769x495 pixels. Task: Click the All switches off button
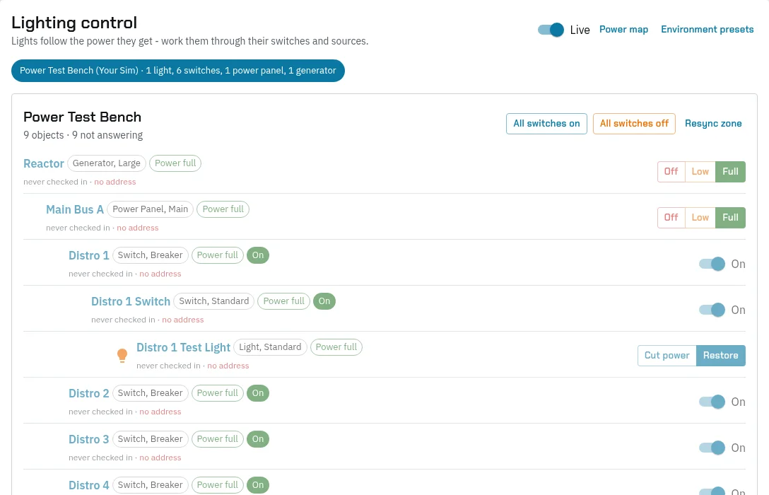[x=634, y=124]
